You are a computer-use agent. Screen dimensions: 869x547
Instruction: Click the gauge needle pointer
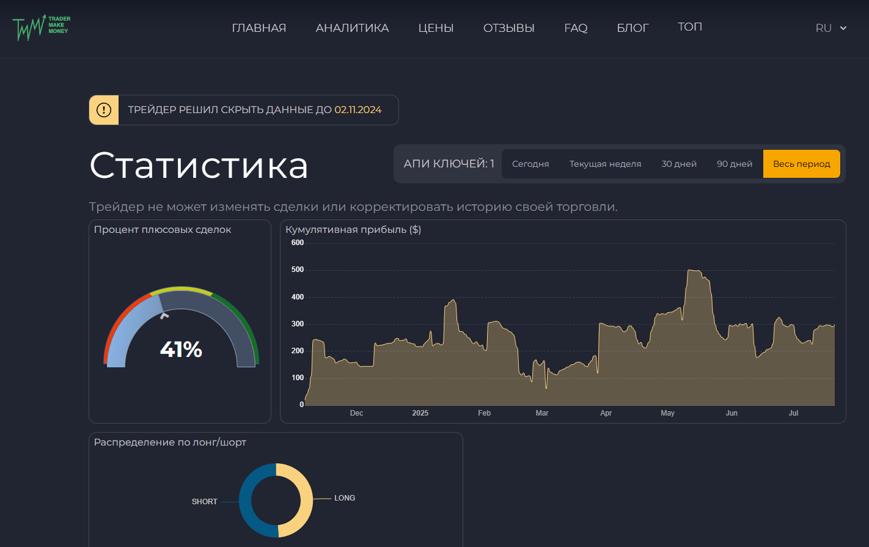click(164, 315)
